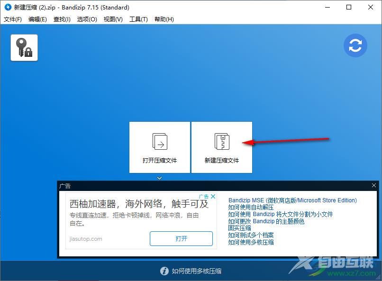Click the 西柚加速器 ad headline
Viewport: 382px width, 281px height.
pyautogui.click(x=139, y=204)
